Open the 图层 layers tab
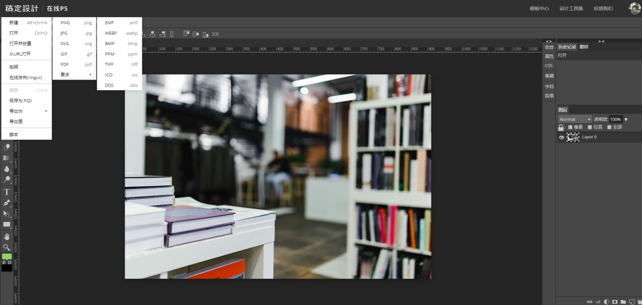Image resolution: width=642 pixels, height=305 pixels. 563,110
